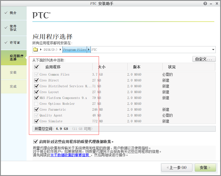
Task: Select Creo Options Modeler row name
Action: click(x=57, y=104)
